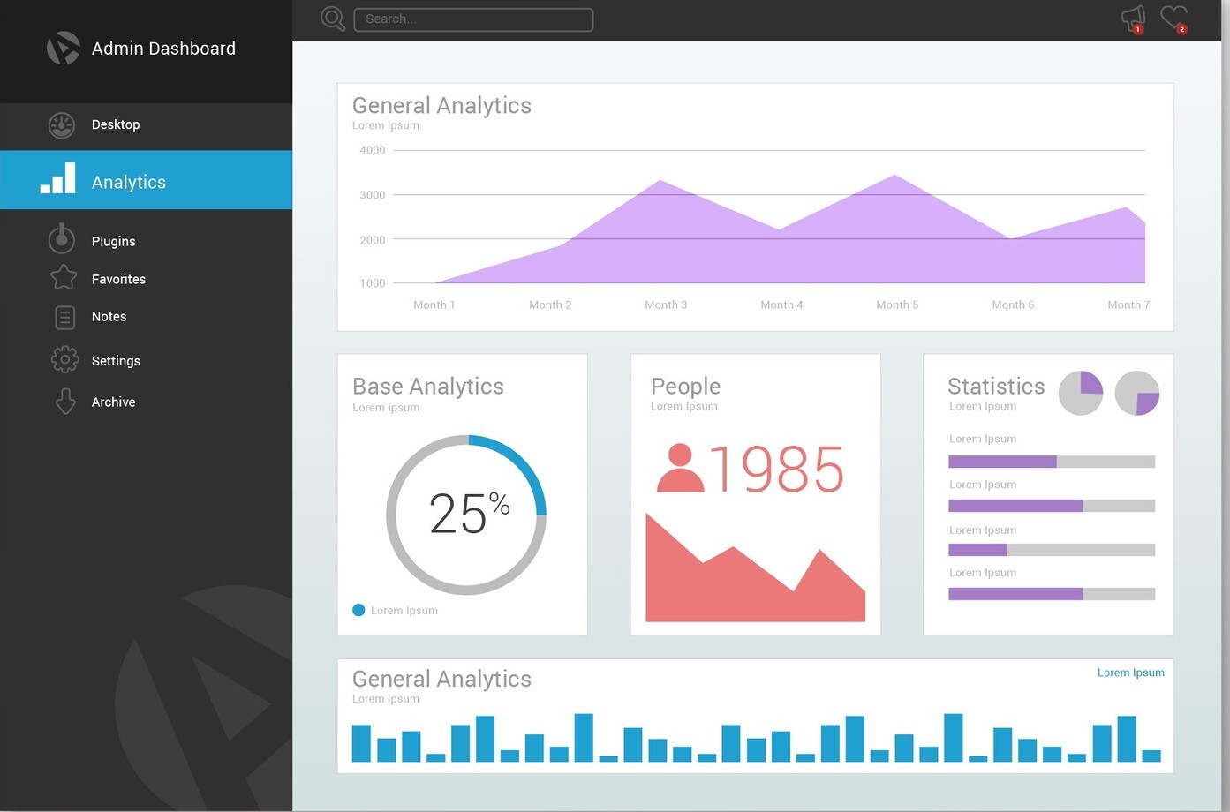Open Archive using the box icon
Viewport: 1230px width, 812px height.
pyautogui.click(x=64, y=401)
